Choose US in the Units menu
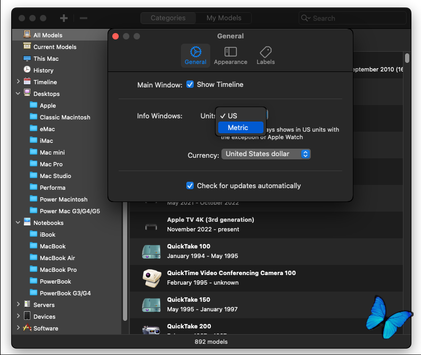 [x=241, y=116]
